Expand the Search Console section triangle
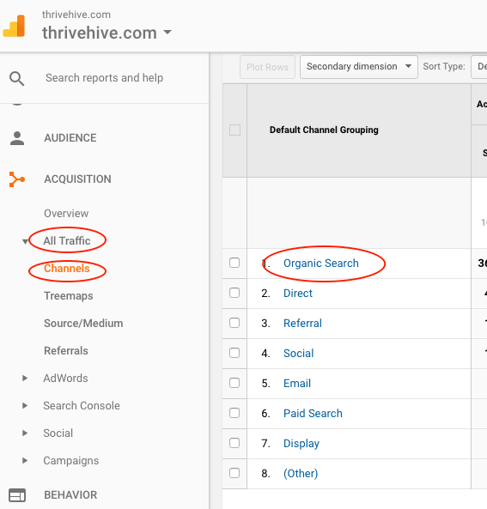487x509 pixels. point(25,406)
